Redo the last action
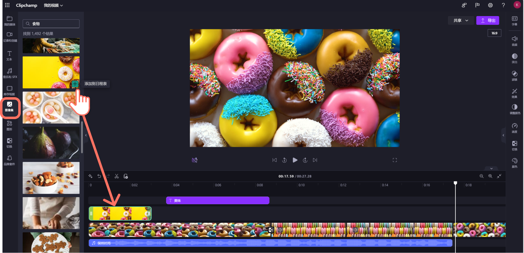The width and height of the screenshot is (524, 253). point(108,176)
